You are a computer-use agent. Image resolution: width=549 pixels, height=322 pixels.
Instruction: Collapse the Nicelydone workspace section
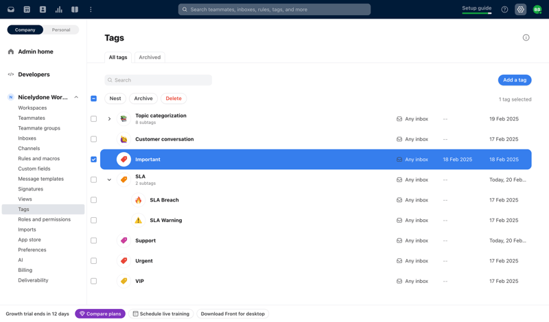[76, 97]
